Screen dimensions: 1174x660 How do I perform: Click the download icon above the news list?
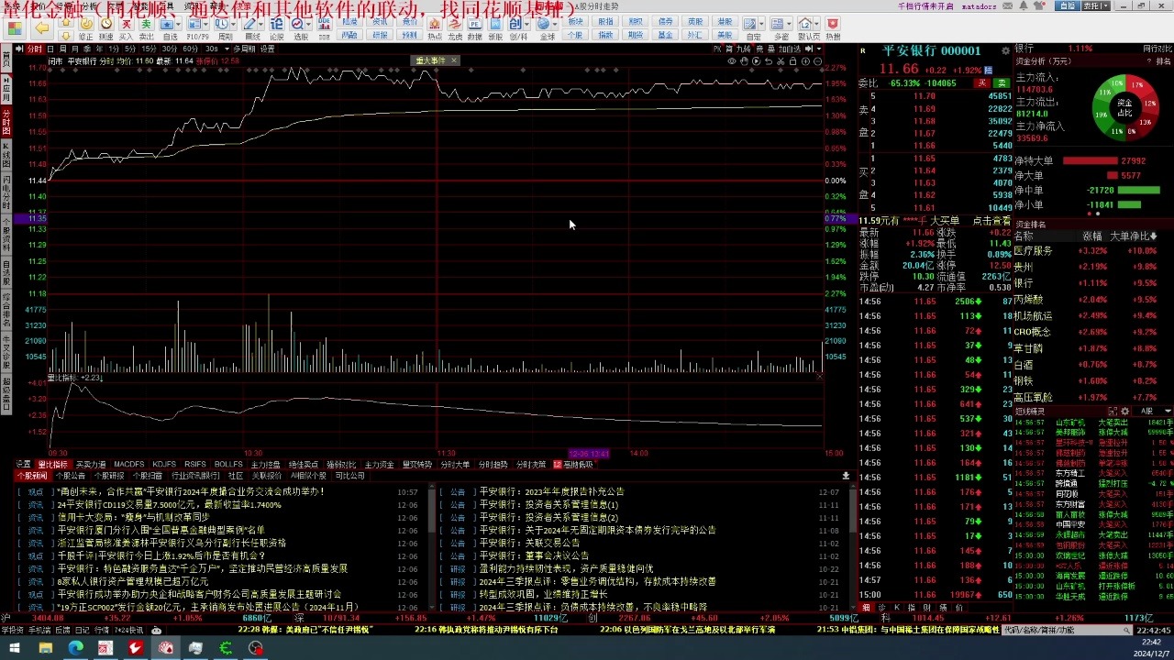coord(846,476)
